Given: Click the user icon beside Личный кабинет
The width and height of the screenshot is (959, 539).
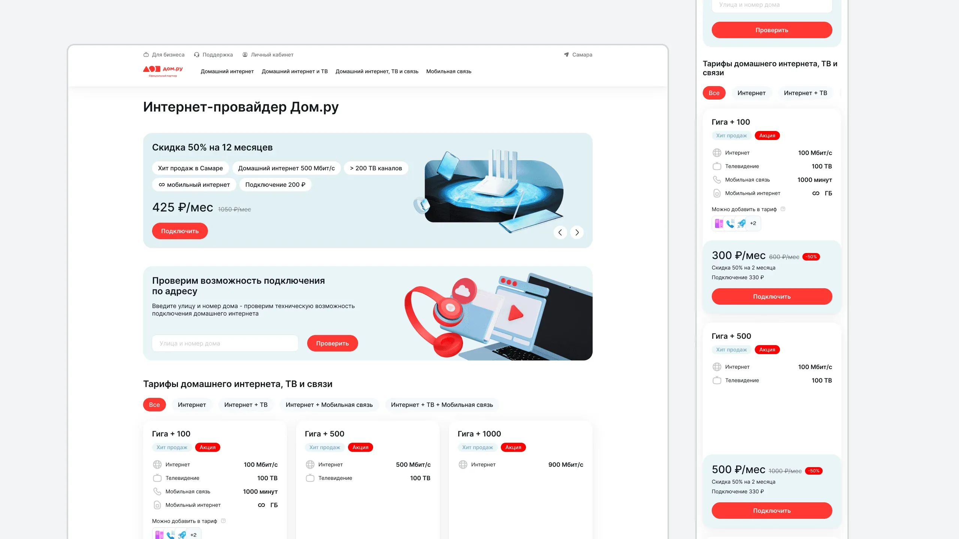Looking at the screenshot, I should [x=245, y=55].
